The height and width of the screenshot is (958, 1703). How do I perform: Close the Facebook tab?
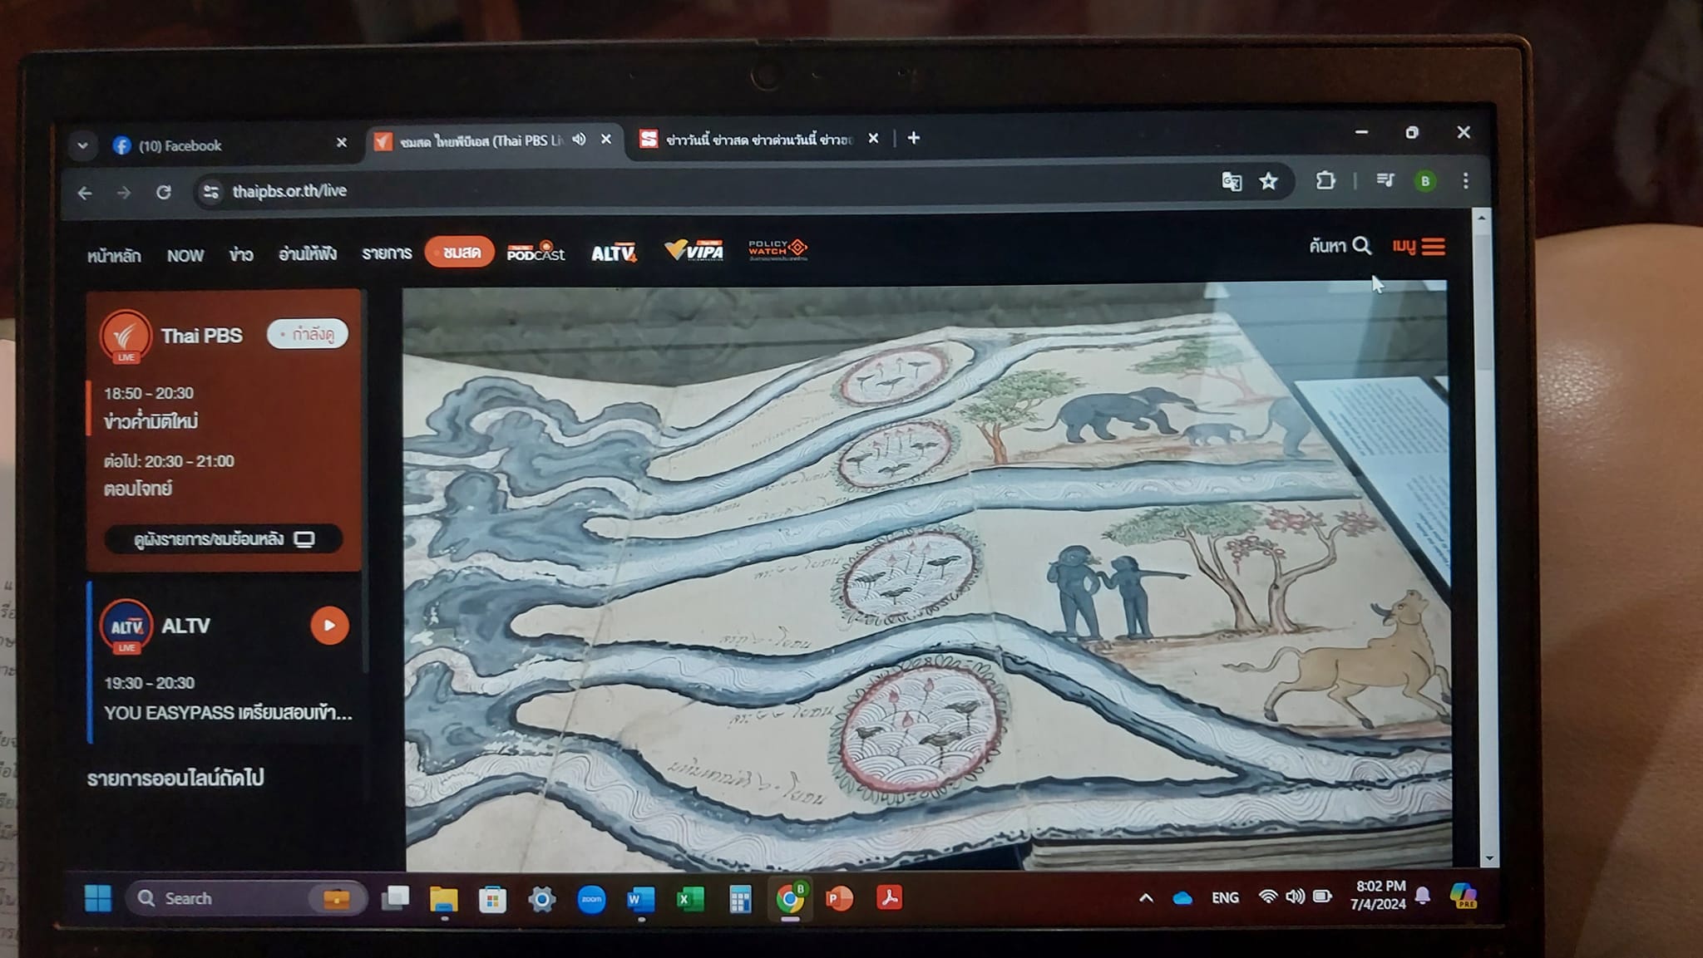(341, 143)
